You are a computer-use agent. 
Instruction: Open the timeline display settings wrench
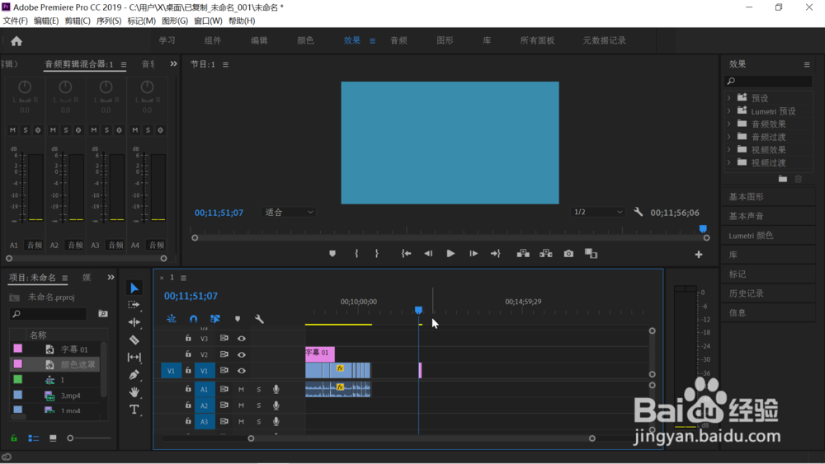click(x=259, y=319)
